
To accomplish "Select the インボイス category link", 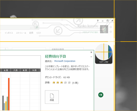I will [9, 33].
